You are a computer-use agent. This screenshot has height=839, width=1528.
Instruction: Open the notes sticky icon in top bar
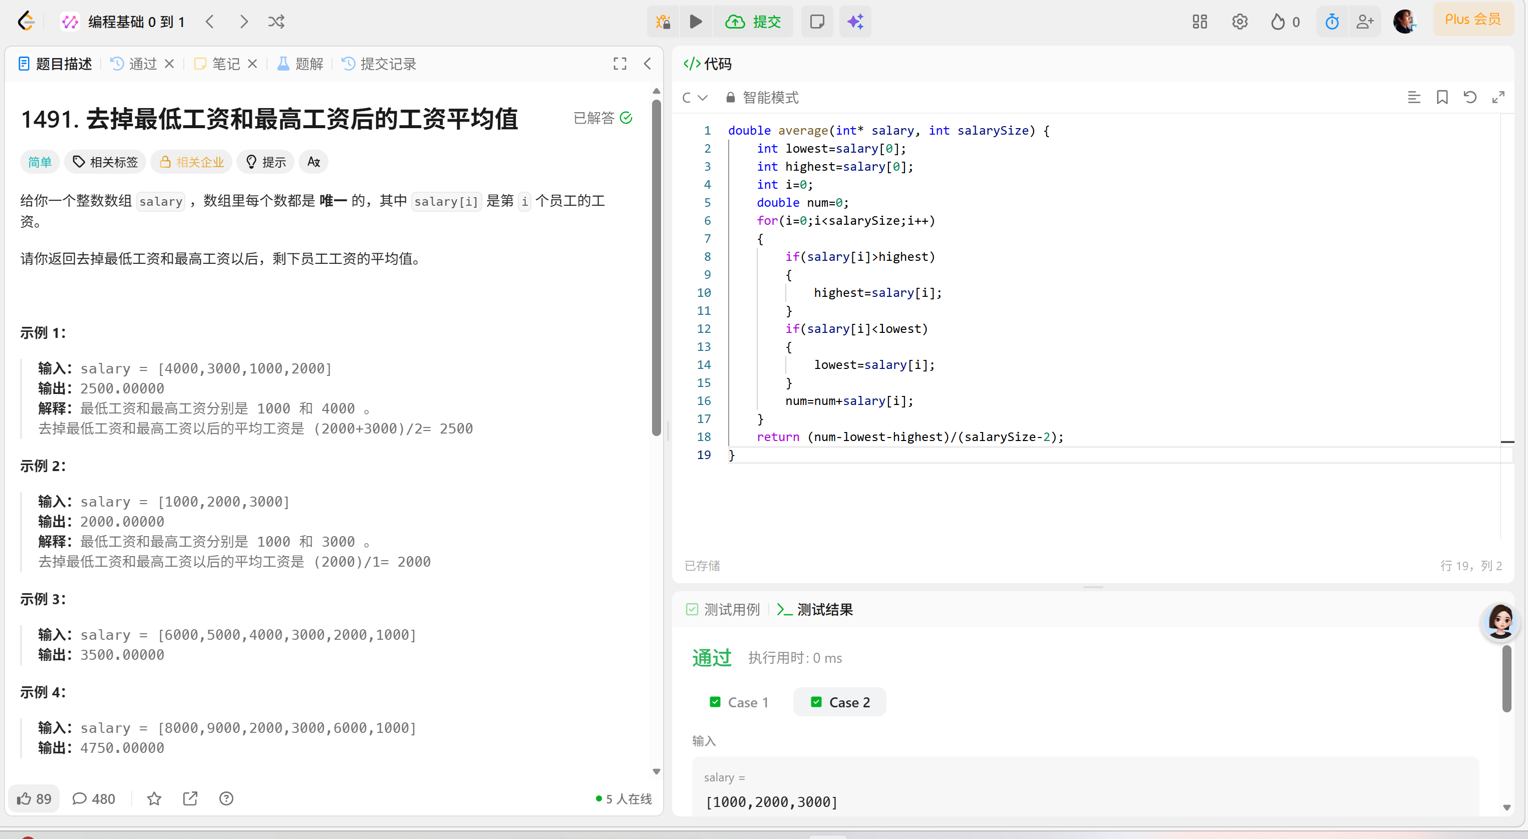[x=817, y=22]
